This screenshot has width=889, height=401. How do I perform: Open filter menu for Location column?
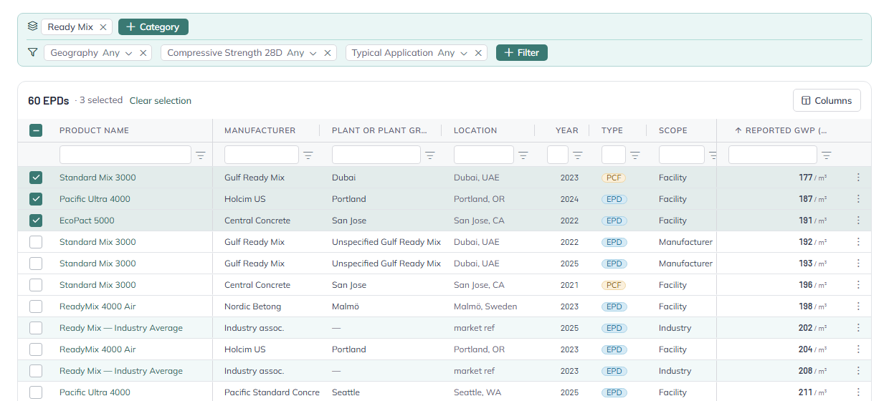(523, 155)
